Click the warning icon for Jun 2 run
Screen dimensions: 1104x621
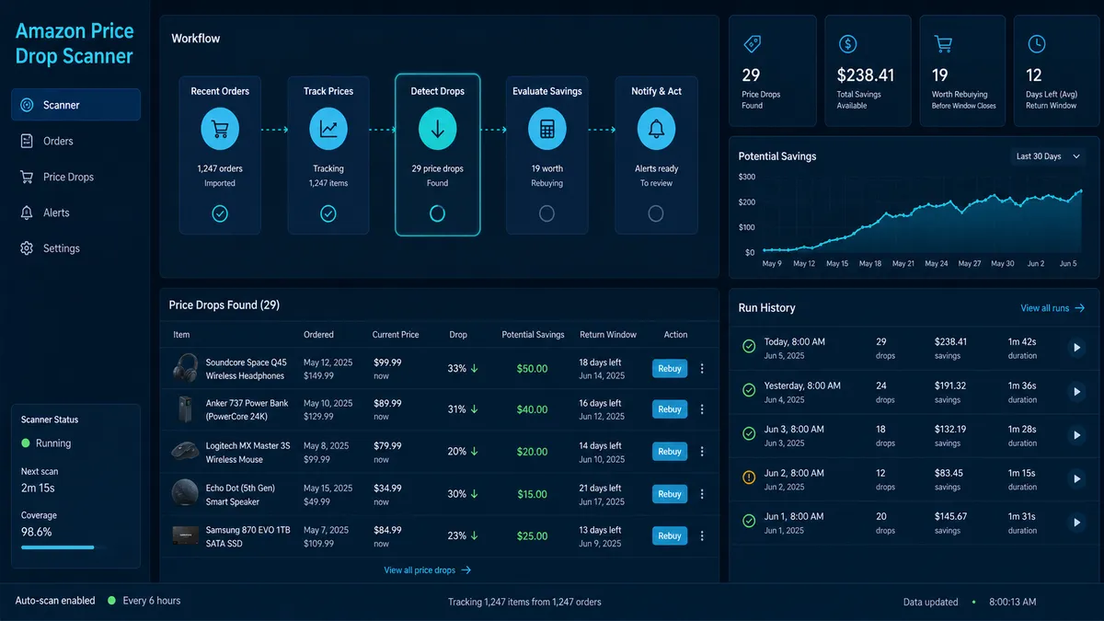point(749,478)
